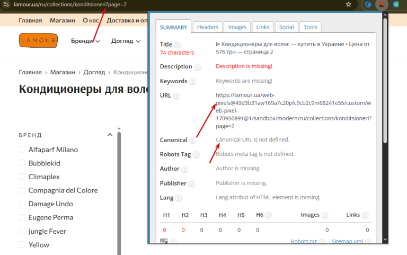Click the red SEO extension icon
The image size is (407, 255).
(x=382, y=4)
